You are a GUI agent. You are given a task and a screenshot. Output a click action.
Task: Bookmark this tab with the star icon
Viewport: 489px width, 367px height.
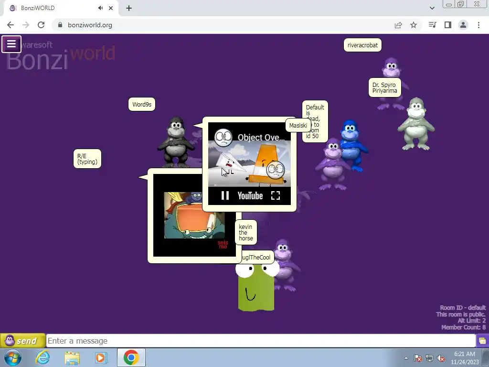click(414, 25)
